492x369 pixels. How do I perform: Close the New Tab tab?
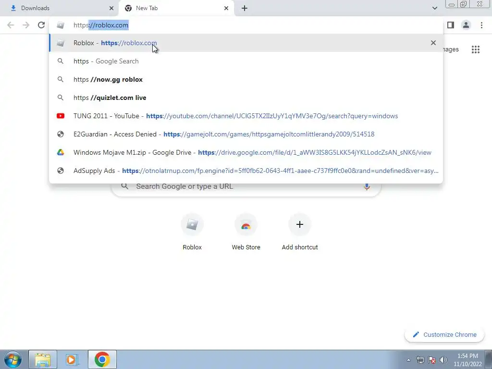226,8
